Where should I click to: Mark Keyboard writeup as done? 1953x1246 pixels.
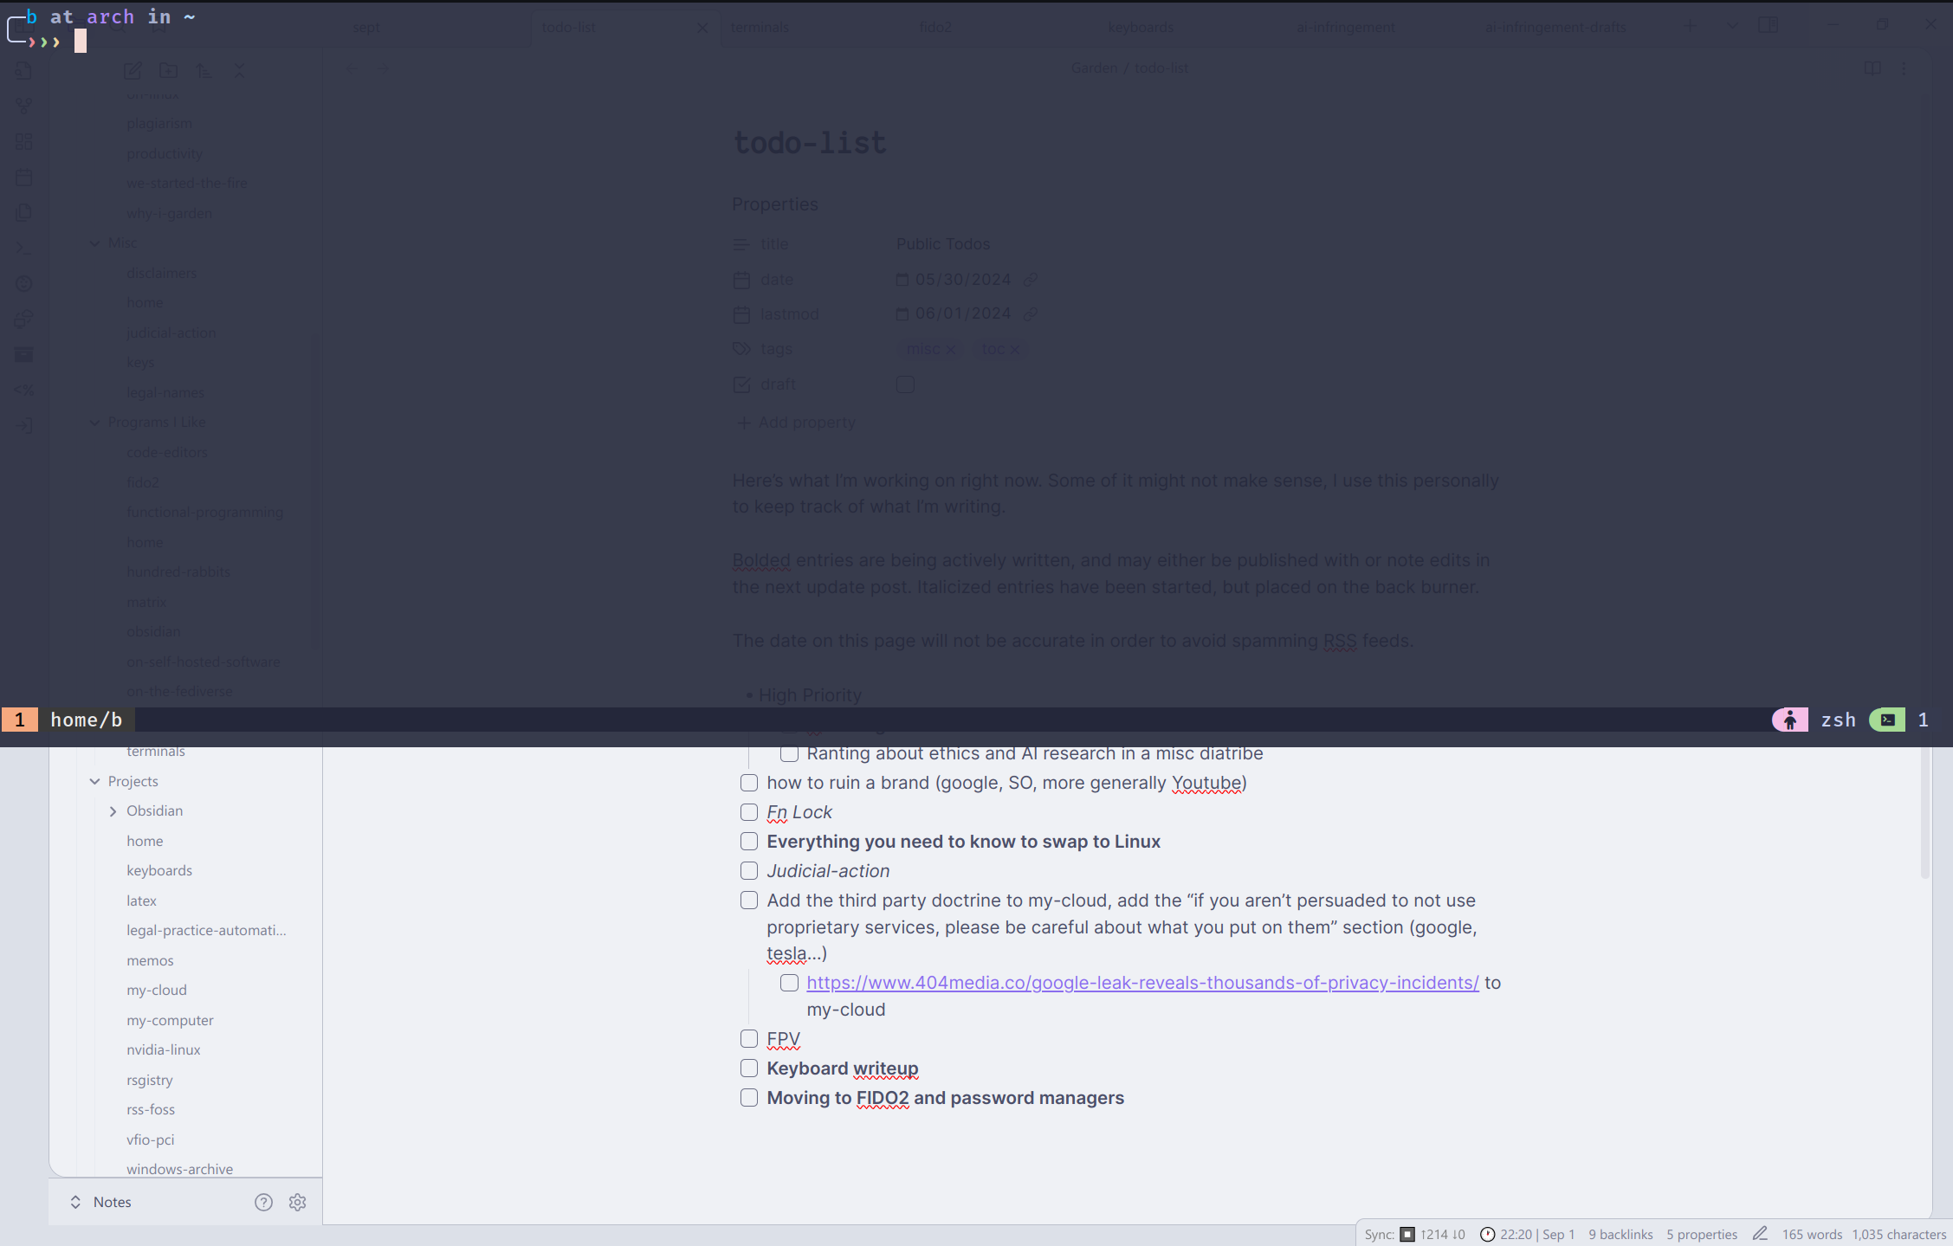pos(749,1068)
